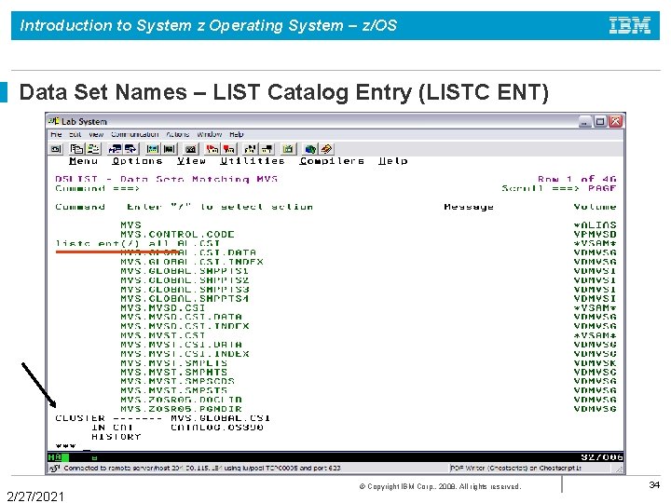Select the MVS alias row
The image size is (671, 503).
[x=130, y=225]
